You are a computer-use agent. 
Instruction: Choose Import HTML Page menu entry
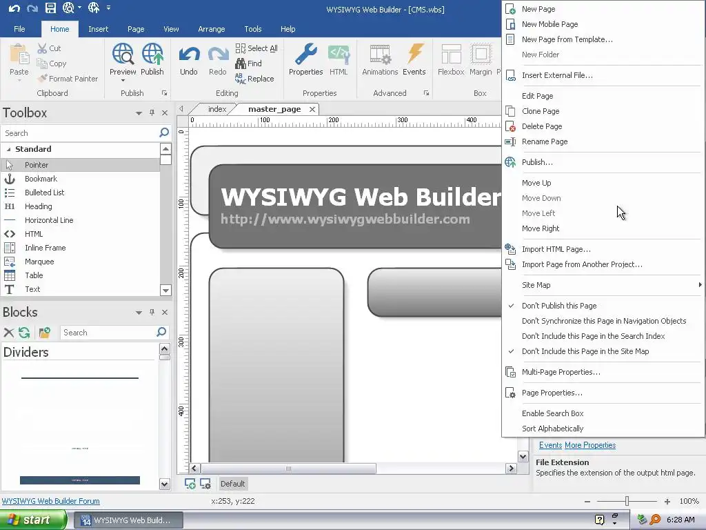point(556,249)
